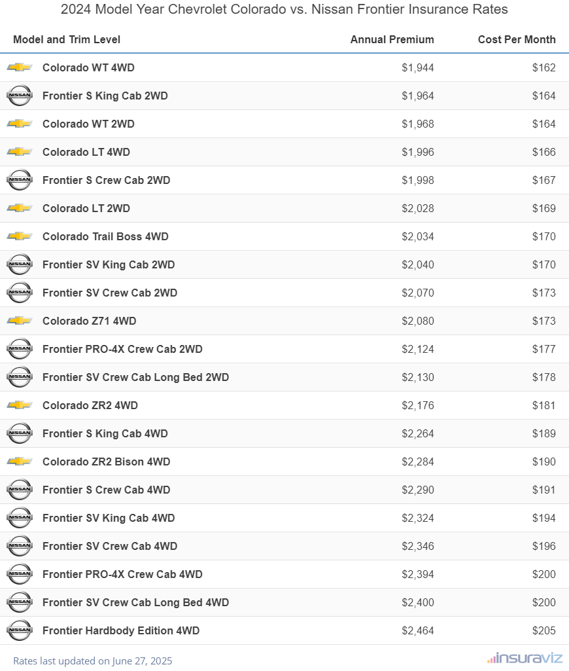Click Chevrolet logo beside Colorado WT 2WD

20,124
